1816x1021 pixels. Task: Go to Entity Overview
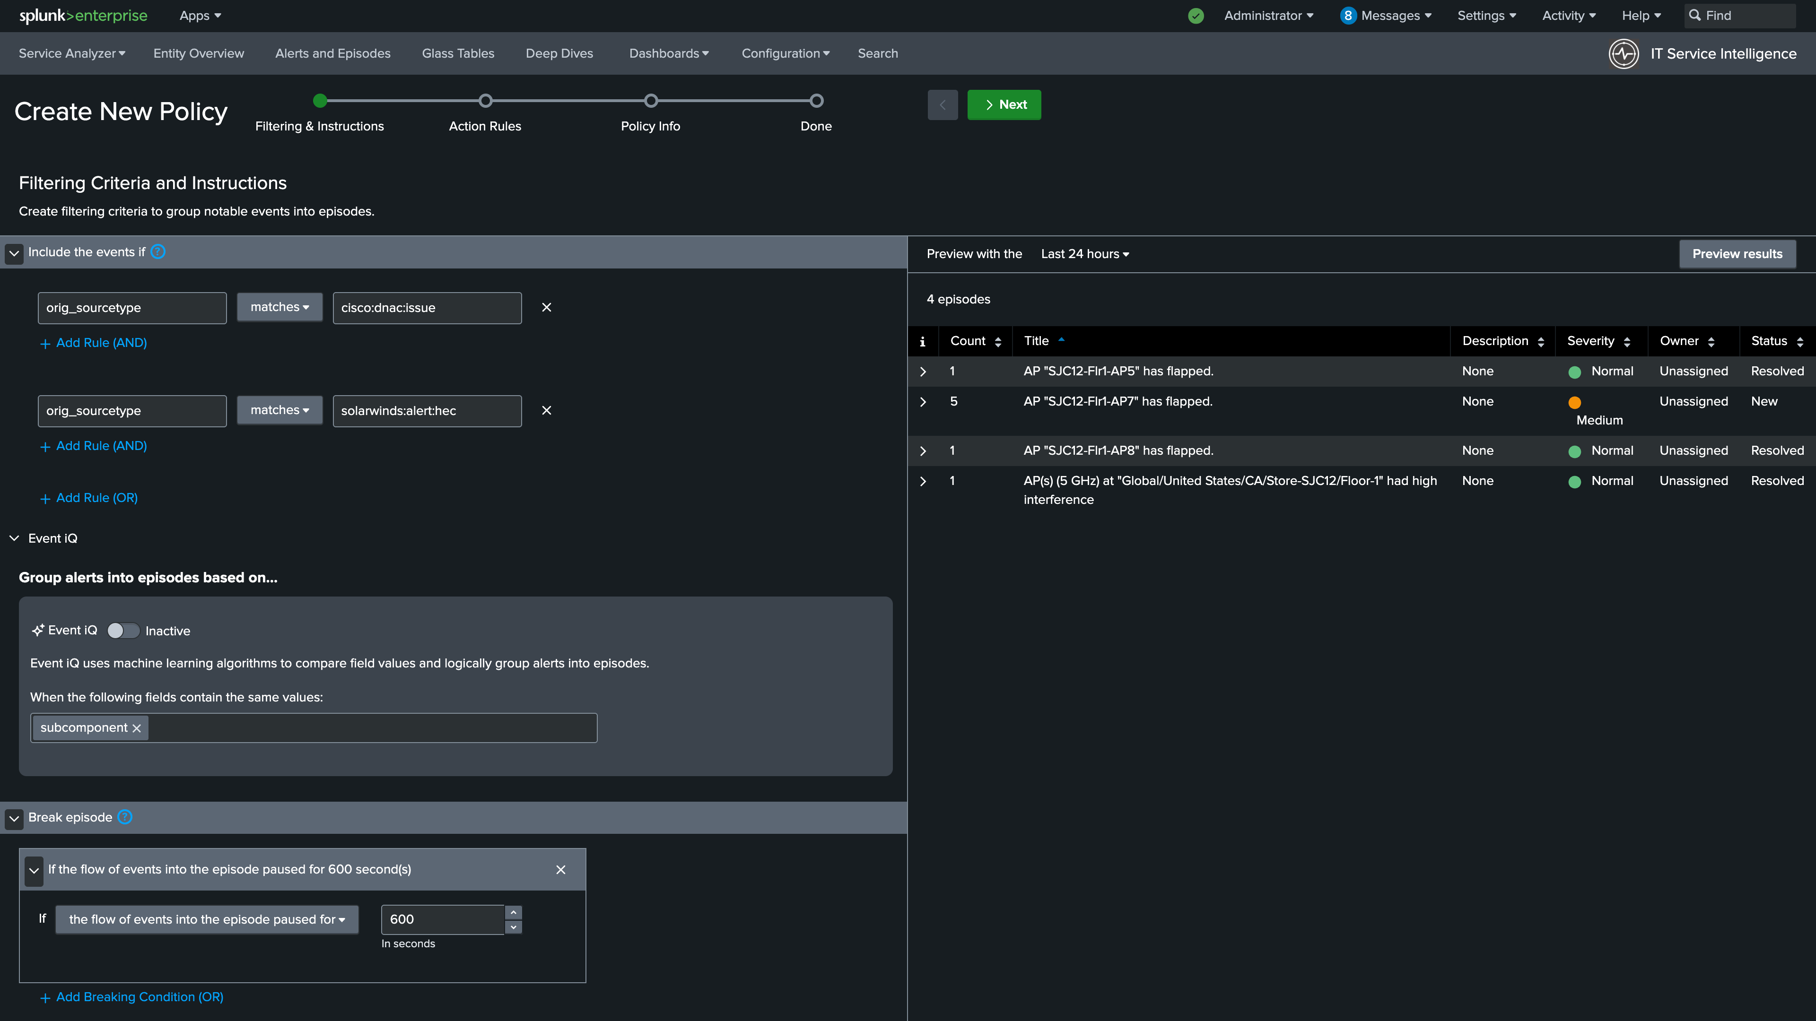point(199,53)
